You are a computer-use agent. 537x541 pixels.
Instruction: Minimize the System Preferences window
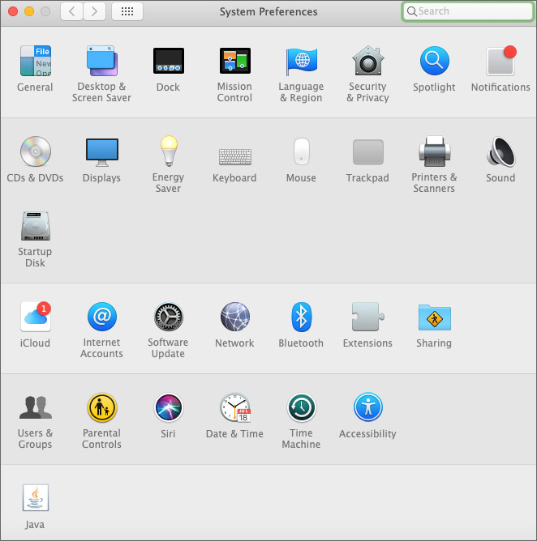click(x=29, y=11)
